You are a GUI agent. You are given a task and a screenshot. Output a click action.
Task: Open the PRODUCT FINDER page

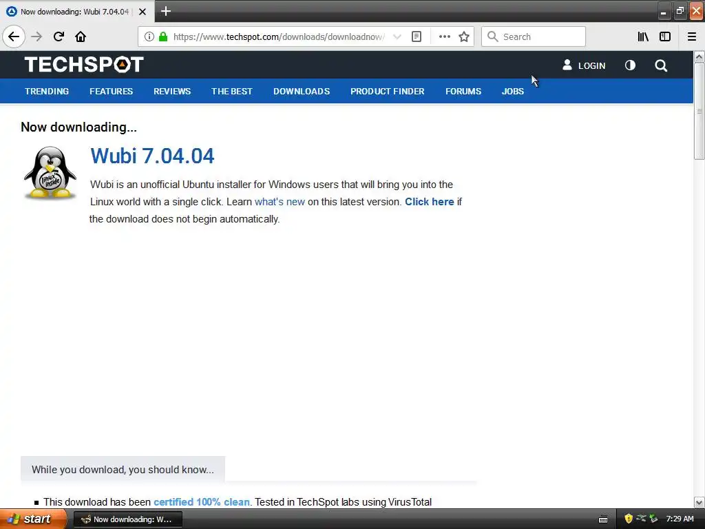pos(388,92)
